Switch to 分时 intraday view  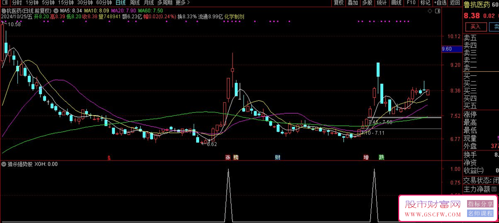click(x=17, y=3)
